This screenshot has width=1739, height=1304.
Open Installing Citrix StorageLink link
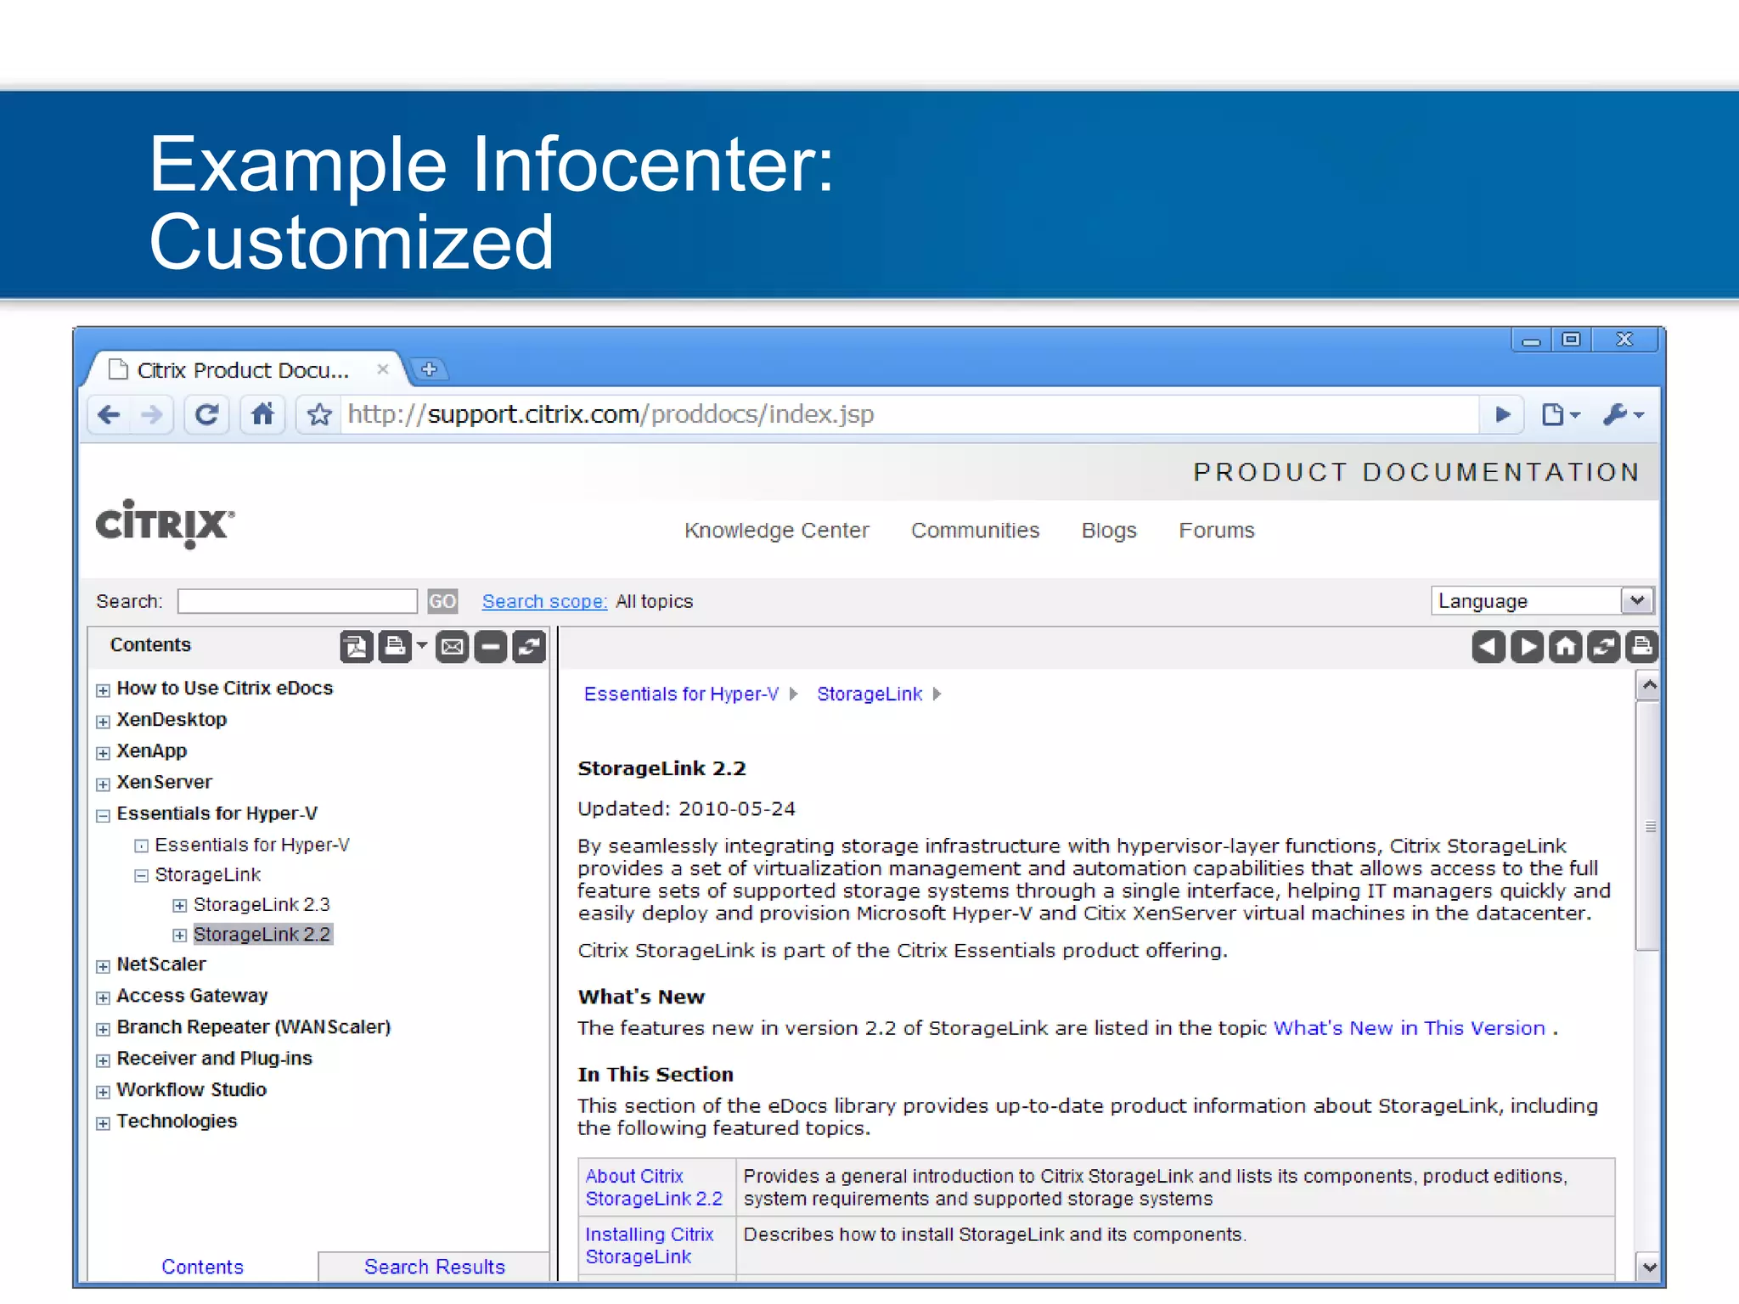pyautogui.click(x=650, y=1245)
